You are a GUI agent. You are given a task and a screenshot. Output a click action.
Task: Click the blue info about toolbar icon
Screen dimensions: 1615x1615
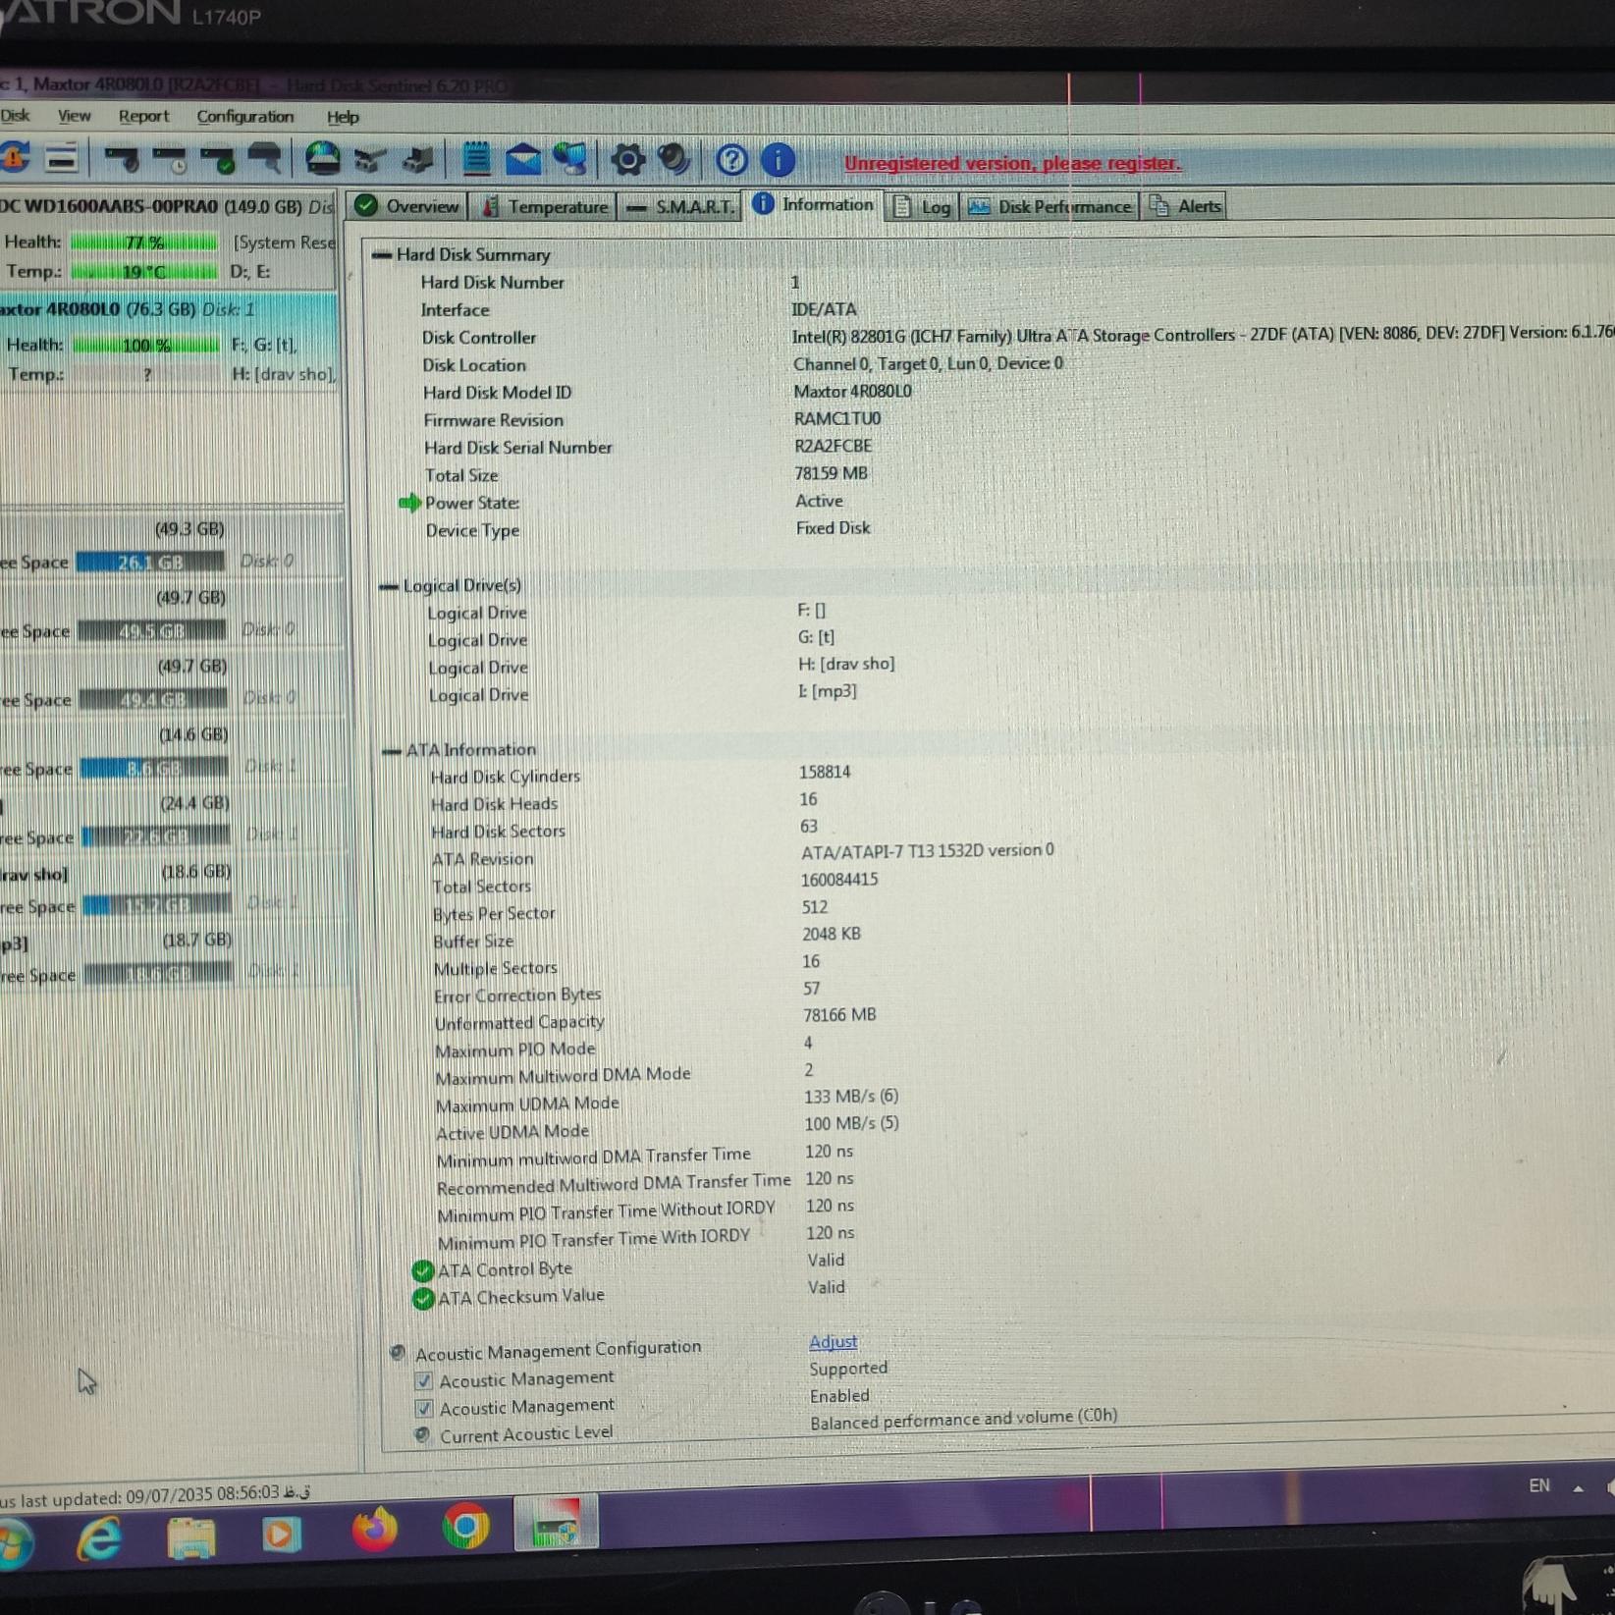point(778,159)
